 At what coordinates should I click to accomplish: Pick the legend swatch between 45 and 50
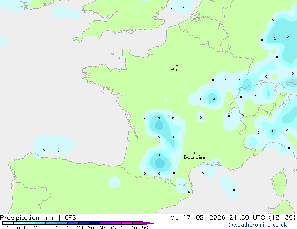coord(138,223)
